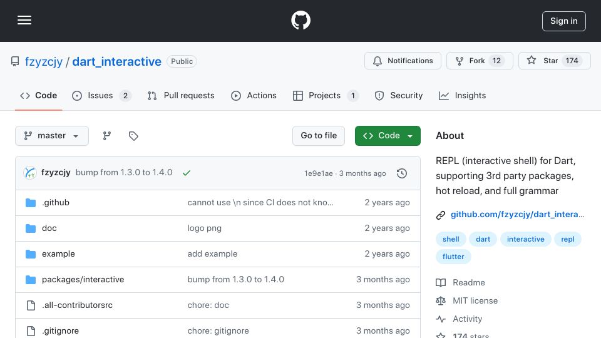Switch to the Issues tab
This screenshot has width=601, height=338.
101,95
